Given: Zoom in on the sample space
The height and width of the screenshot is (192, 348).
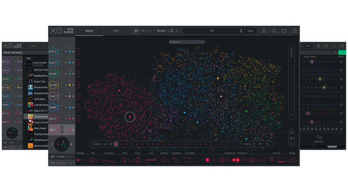Looking at the screenshot, I should pos(291,133).
